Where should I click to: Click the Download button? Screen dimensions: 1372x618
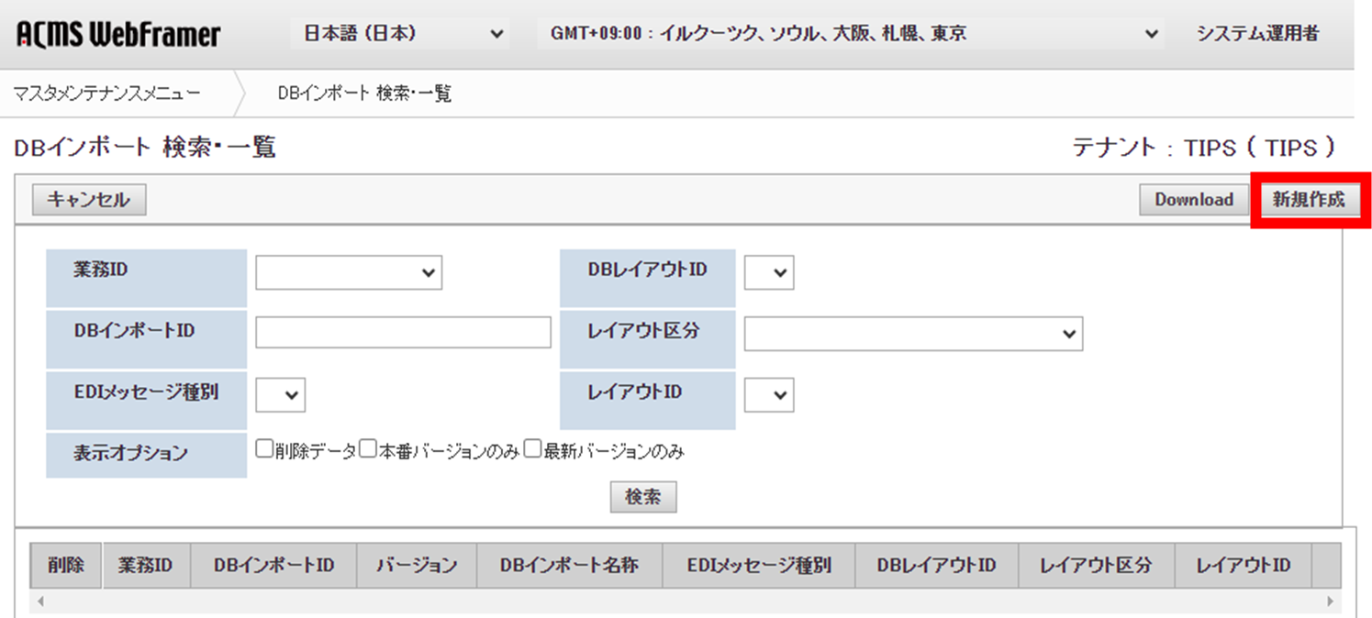click(1193, 199)
